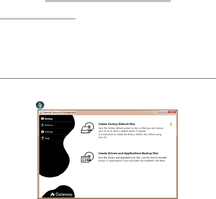Viewport: 216px width, 199px height.
Task: Click the Drivers and Applications Backup Disc icon
Action: [88, 157]
